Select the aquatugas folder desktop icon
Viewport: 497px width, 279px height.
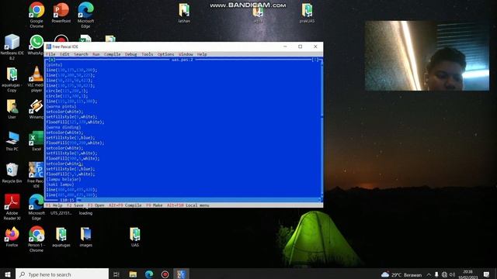point(61,236)
